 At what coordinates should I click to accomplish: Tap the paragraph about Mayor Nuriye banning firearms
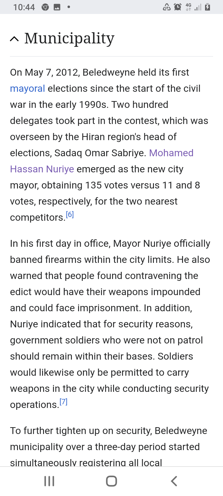(110, 324)
